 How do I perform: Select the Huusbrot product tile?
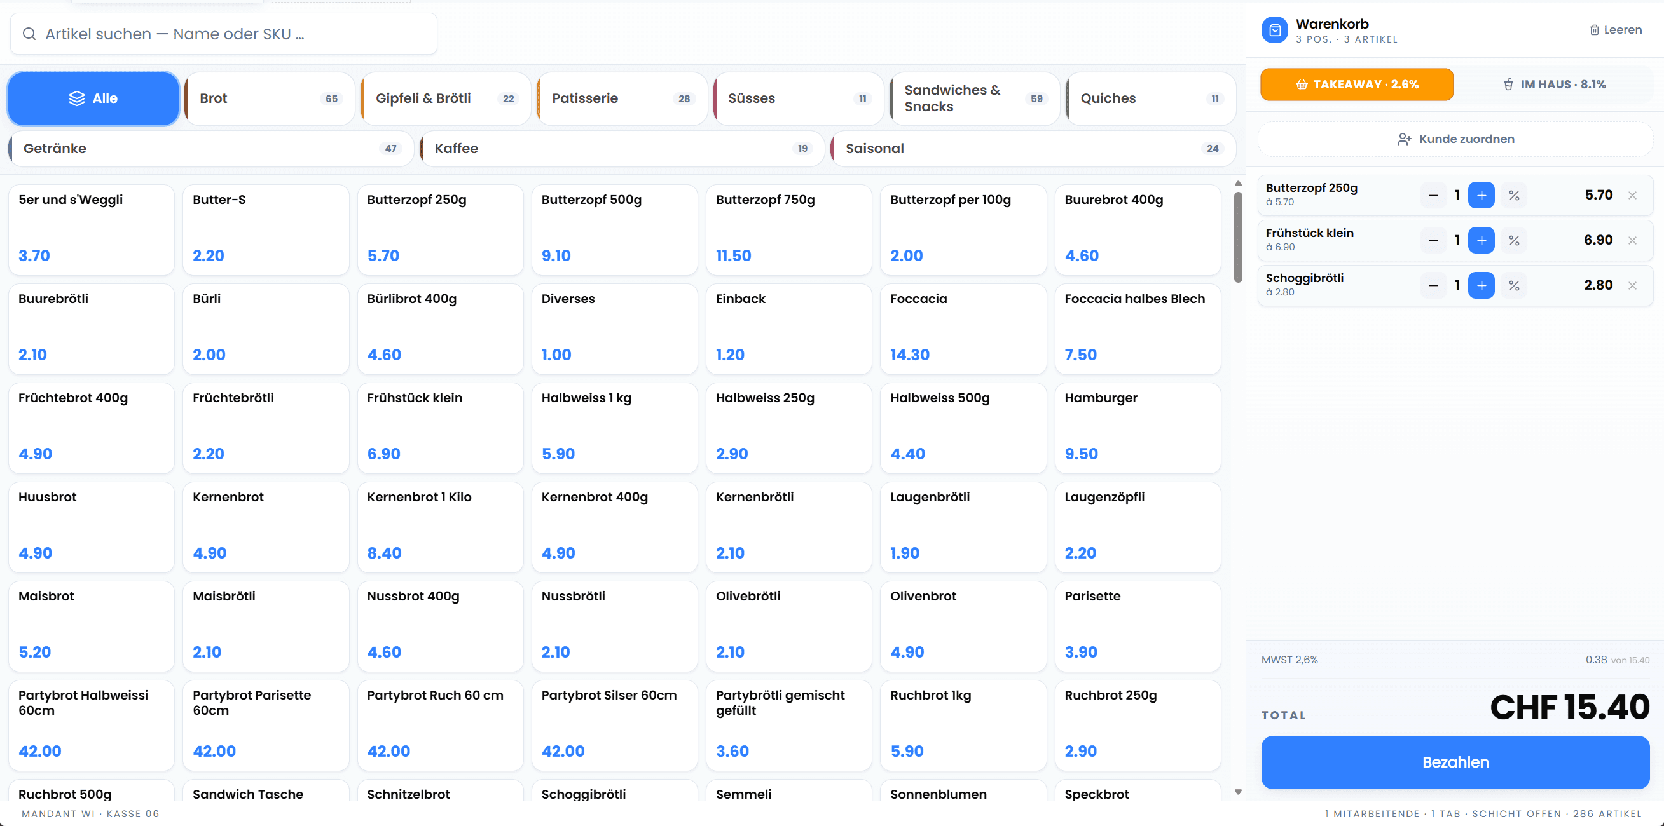(91, 527)
